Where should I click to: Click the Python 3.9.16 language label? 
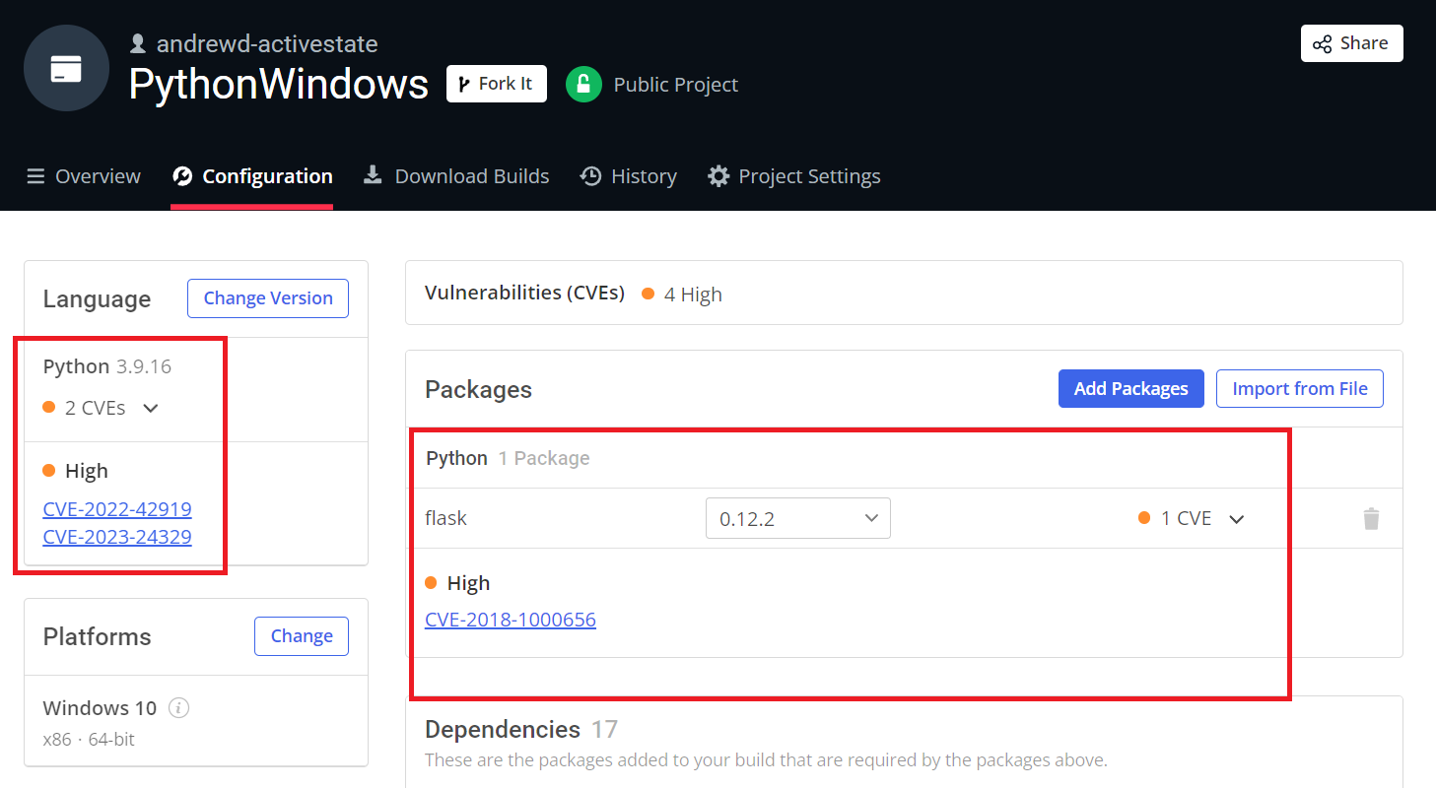107,366
